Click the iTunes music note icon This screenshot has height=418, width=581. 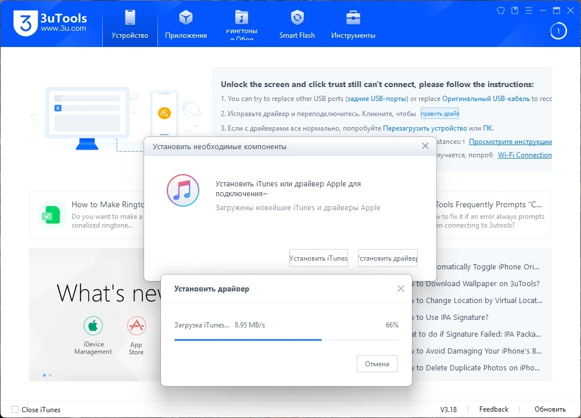pyautogui.click(x=182, y=190)
